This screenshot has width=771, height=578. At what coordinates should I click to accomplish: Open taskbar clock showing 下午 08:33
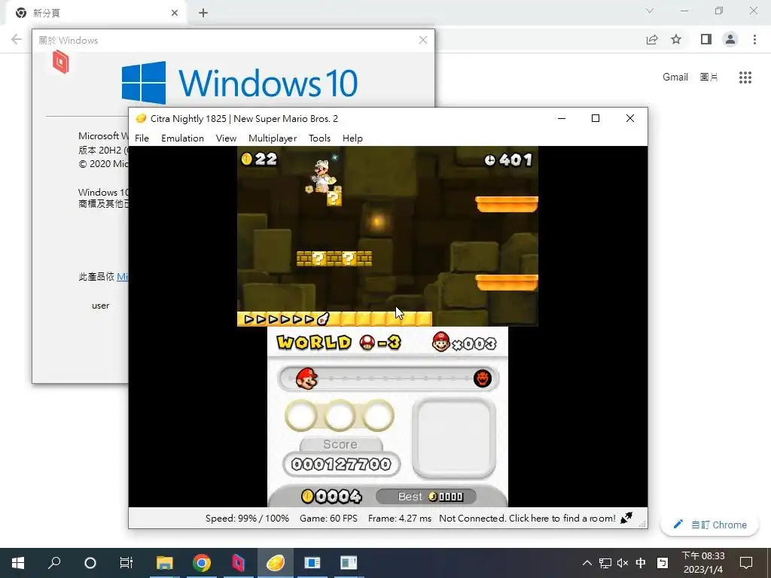(x=703, y=563)
